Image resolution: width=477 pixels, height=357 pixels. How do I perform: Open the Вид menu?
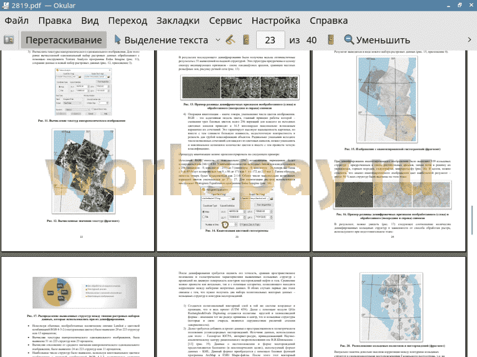[90, 21]
